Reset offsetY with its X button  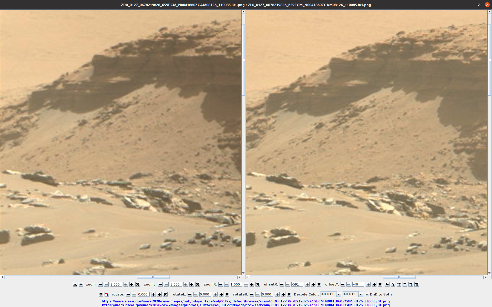pyautogui.click(x=380, y=284)
